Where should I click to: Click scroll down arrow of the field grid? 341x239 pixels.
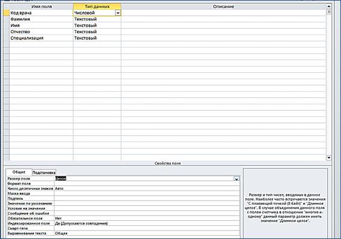click(x=329, y=158)
